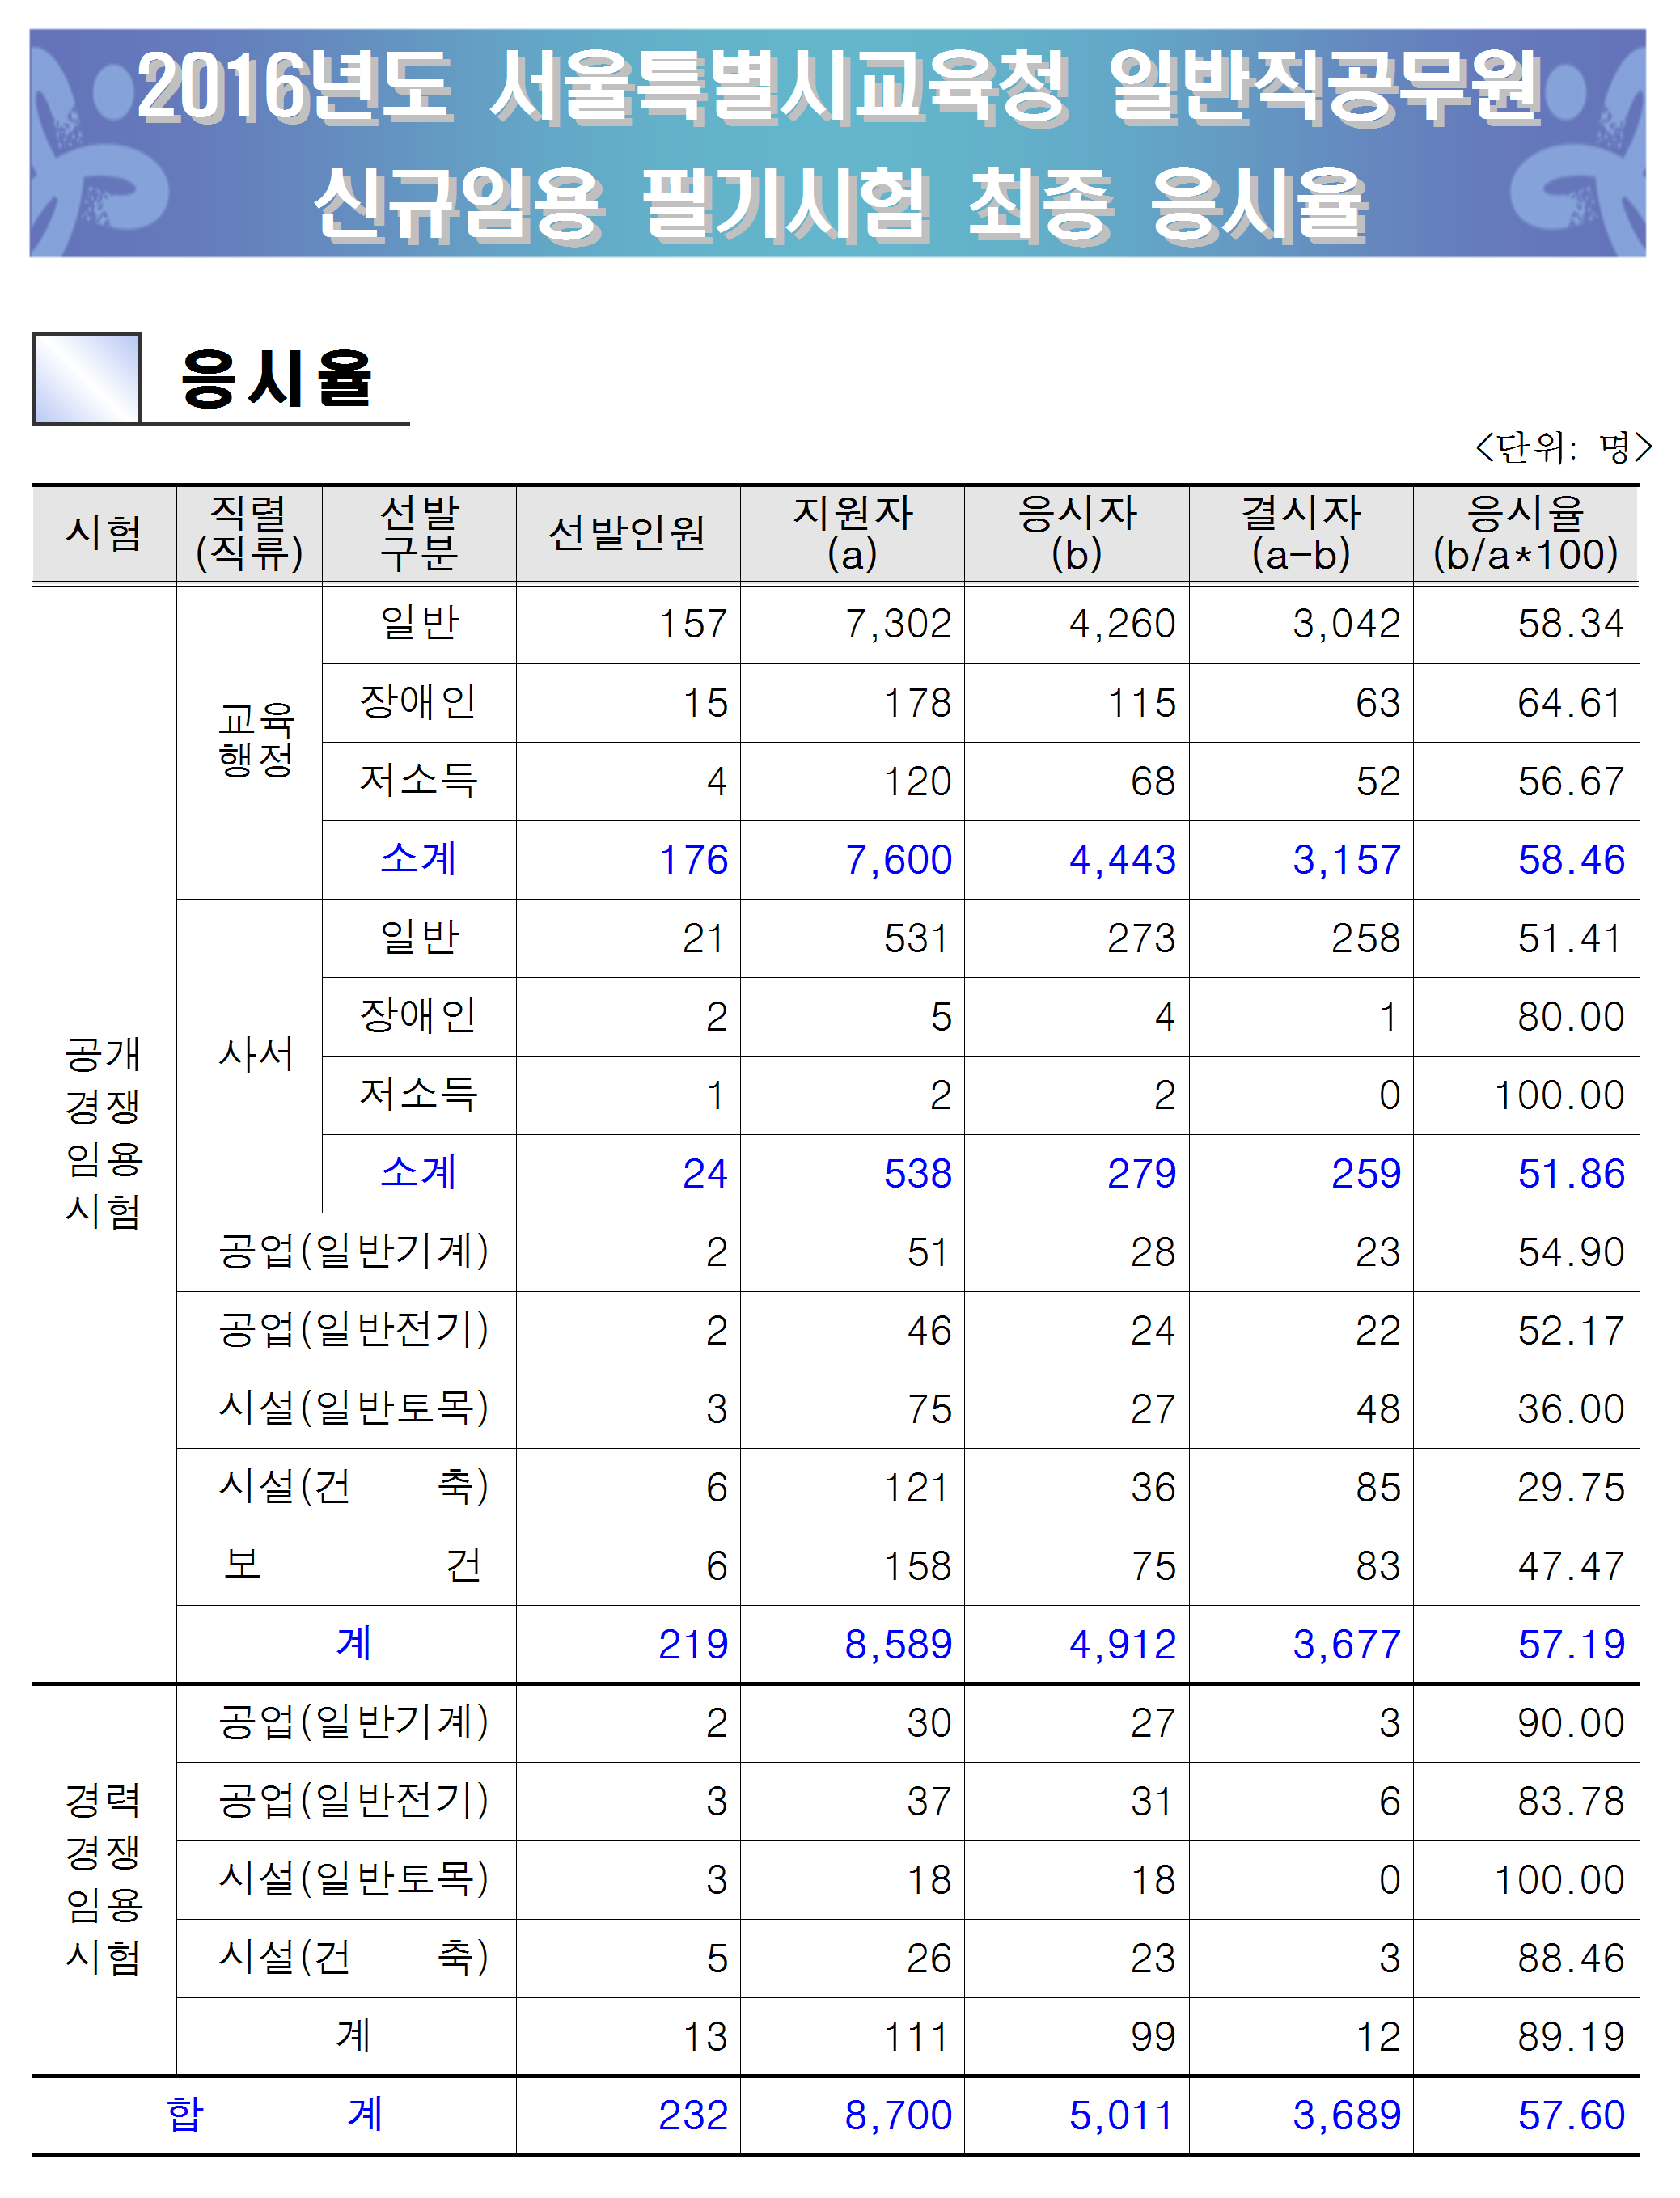Select the '선발구분' column header
Image resolution: width=1680 pixels, height=2198 pixels.
[x=419, y=533]
